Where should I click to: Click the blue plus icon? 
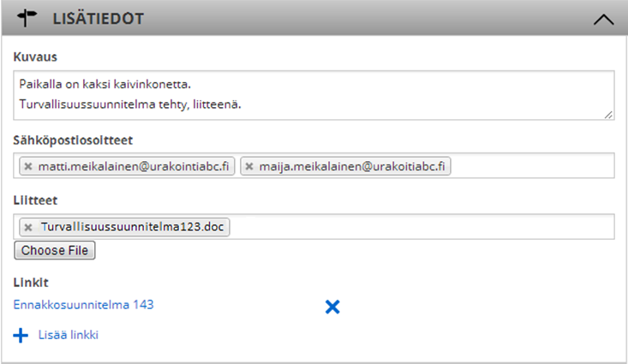(21, 335)
